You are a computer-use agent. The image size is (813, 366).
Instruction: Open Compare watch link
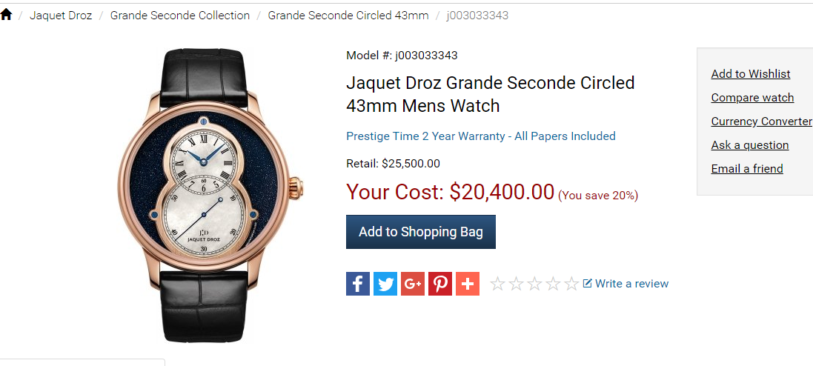(752, 98)
